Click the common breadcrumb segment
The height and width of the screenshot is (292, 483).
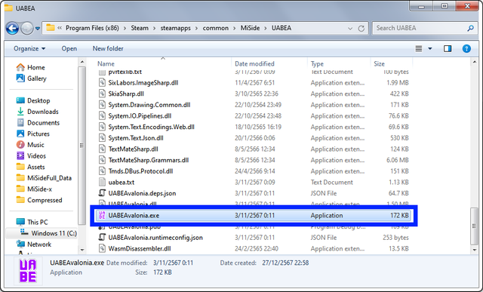click(216, 28)
